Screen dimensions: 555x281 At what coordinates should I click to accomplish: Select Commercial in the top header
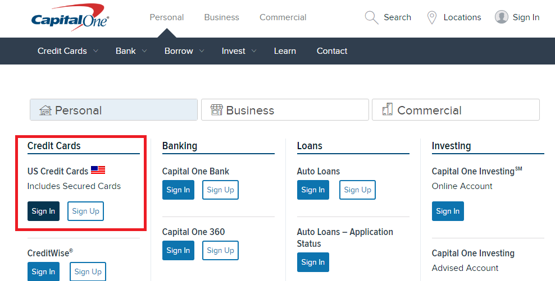tap(283, 17)
